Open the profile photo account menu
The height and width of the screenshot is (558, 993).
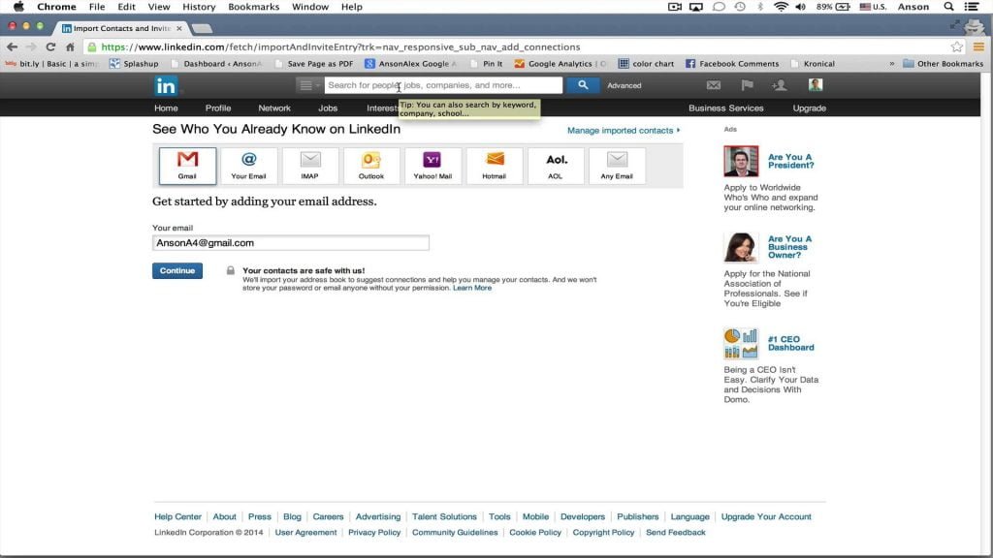[x=816, y=85]
